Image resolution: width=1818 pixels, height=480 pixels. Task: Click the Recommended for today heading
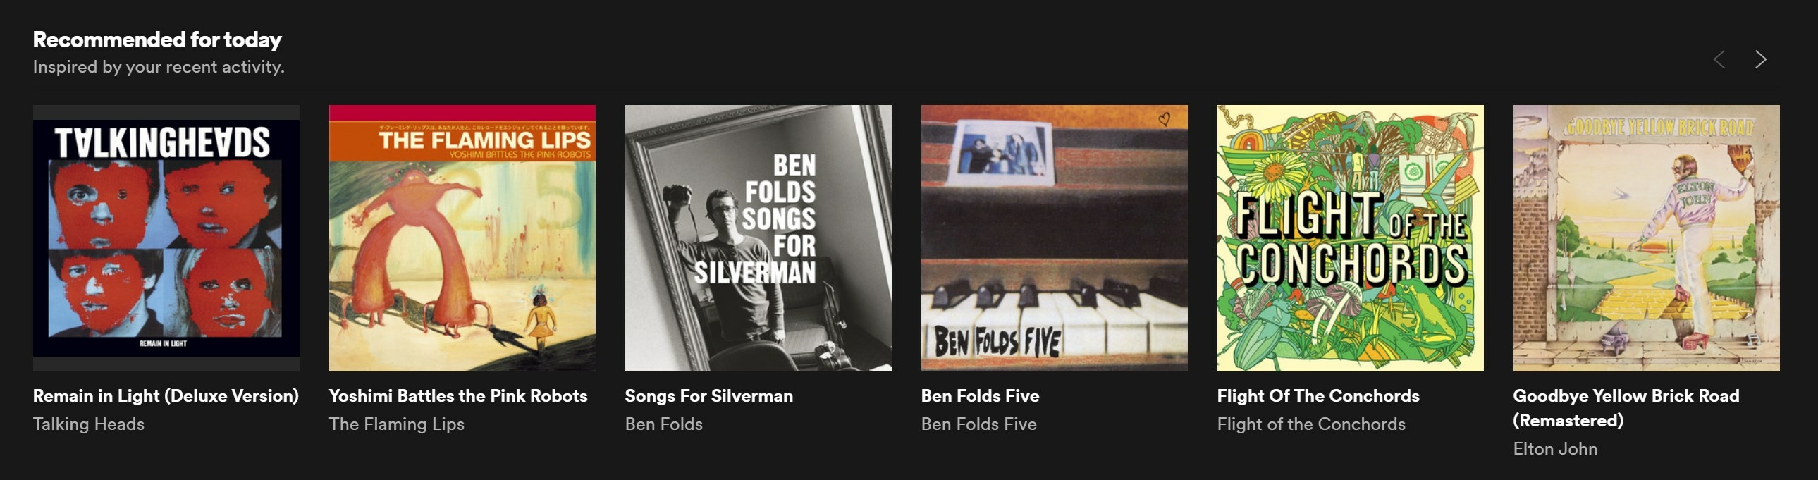tap(157, 40)
